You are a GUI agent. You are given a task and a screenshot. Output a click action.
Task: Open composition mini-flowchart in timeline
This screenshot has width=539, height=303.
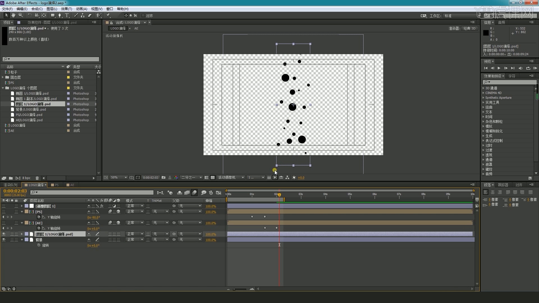pyautogui.click(x=160, y=192)
